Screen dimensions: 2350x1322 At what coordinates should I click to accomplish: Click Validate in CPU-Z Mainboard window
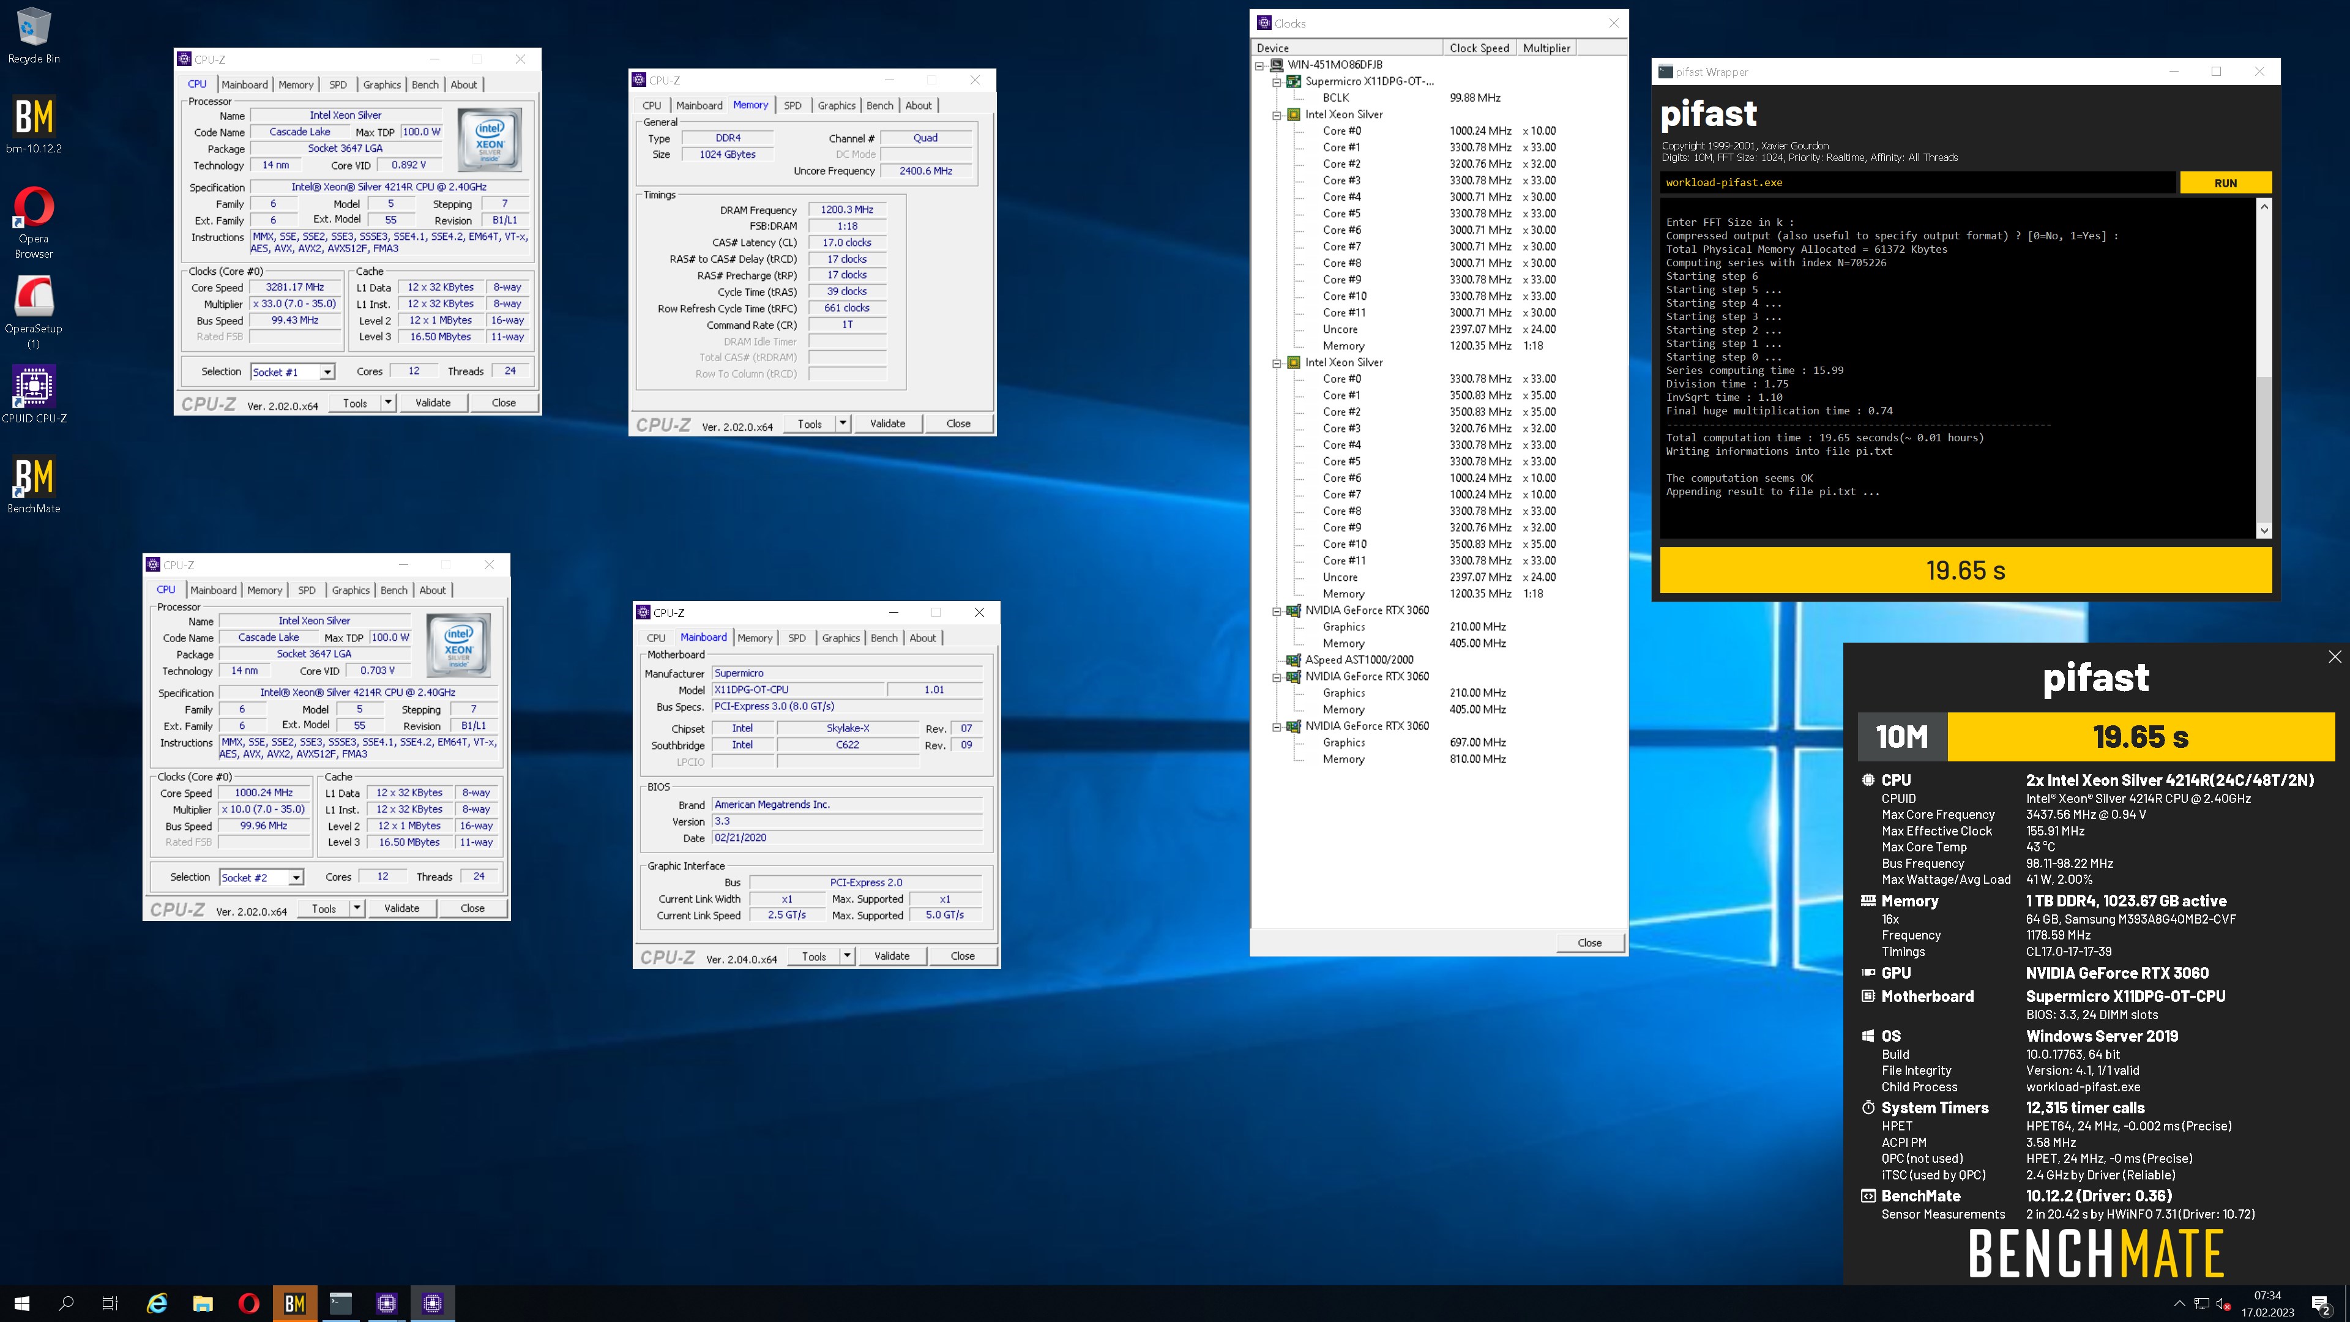(x=891, y=956)
